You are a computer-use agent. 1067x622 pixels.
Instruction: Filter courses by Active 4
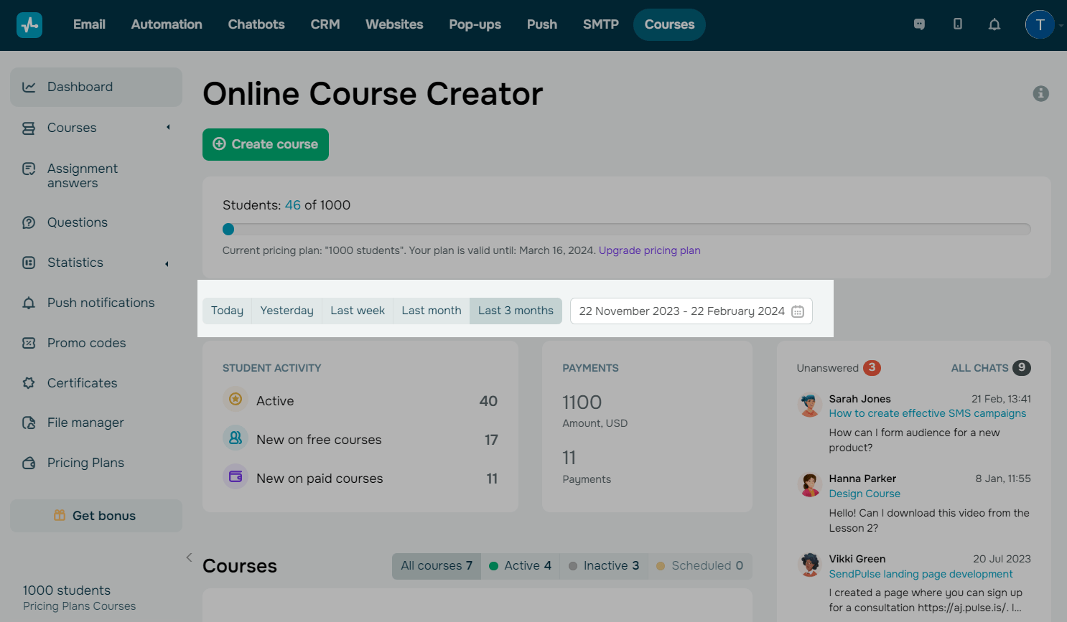click(520, 566)
